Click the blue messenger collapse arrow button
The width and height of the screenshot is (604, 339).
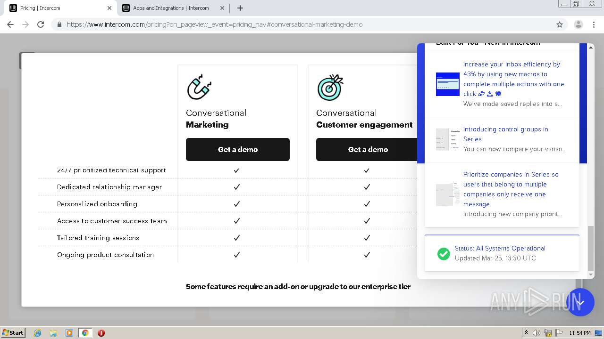click(x=580, y=302)
